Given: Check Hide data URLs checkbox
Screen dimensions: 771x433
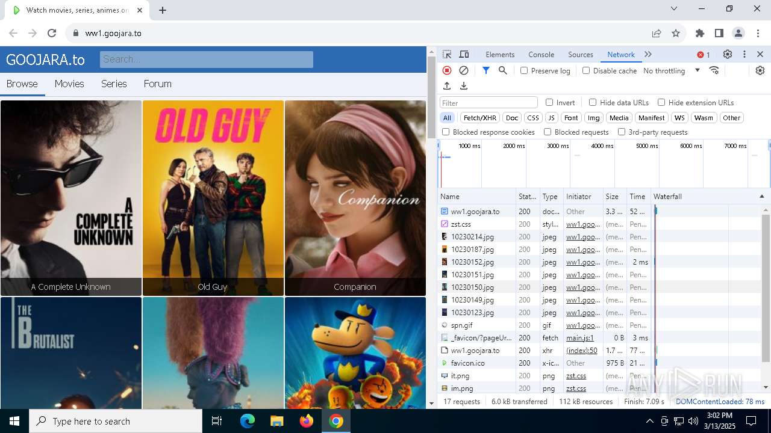Looking at the screenshot, I should click(x=593, y=102).
